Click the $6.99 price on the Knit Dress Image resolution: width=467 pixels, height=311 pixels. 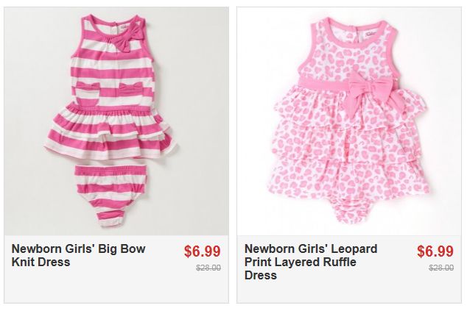pyautogui.click(x=203, y=251)
